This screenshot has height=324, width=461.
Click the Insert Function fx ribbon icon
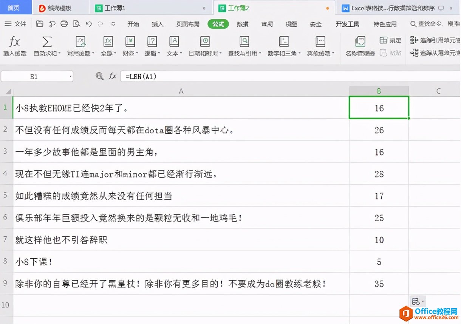point(14,42)
